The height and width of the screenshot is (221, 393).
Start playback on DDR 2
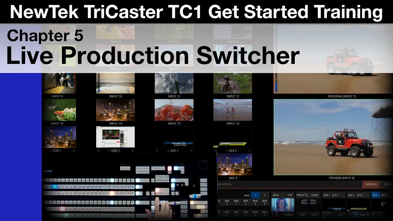(109, 151)
